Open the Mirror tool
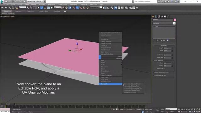Viewport: 201px width, 113px height. (x=104, y=8)
